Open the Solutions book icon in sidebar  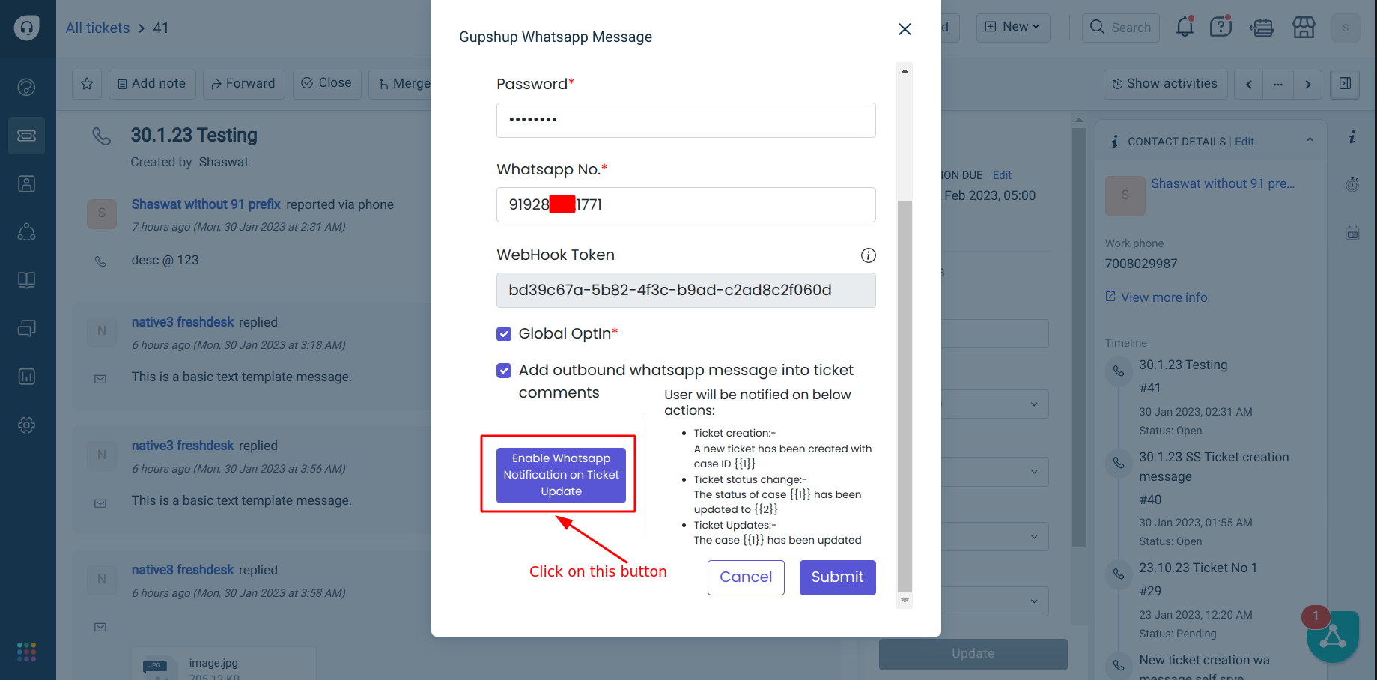(x=26, y=280)
